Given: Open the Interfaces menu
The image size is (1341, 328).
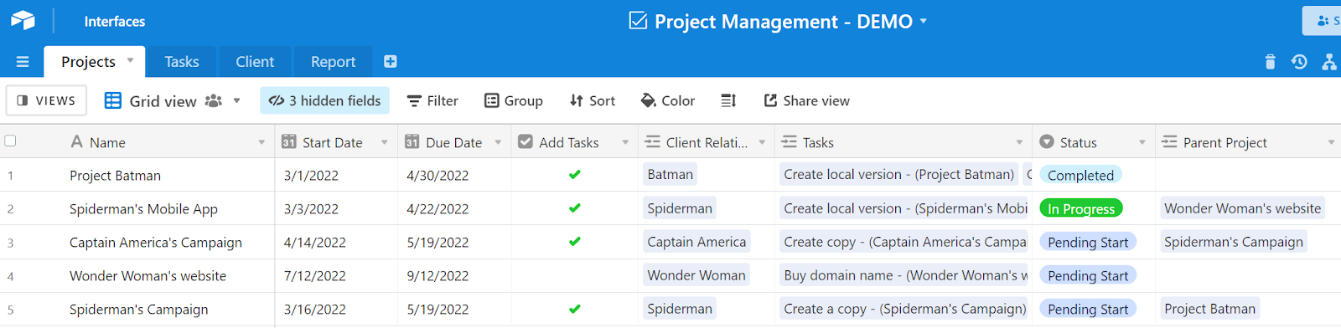Looking at the screenshot, I should coord(115,21).
